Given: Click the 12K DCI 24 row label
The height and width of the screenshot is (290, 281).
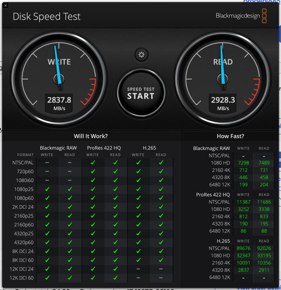Looking at the screenshot, I should coord(21,269).
